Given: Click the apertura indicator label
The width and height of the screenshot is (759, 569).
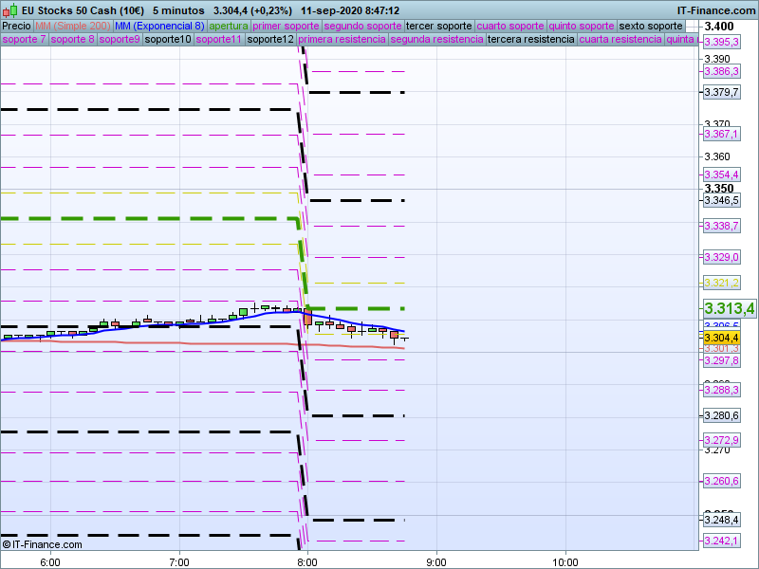Looking at the screenshot, I should click(229, 26).
